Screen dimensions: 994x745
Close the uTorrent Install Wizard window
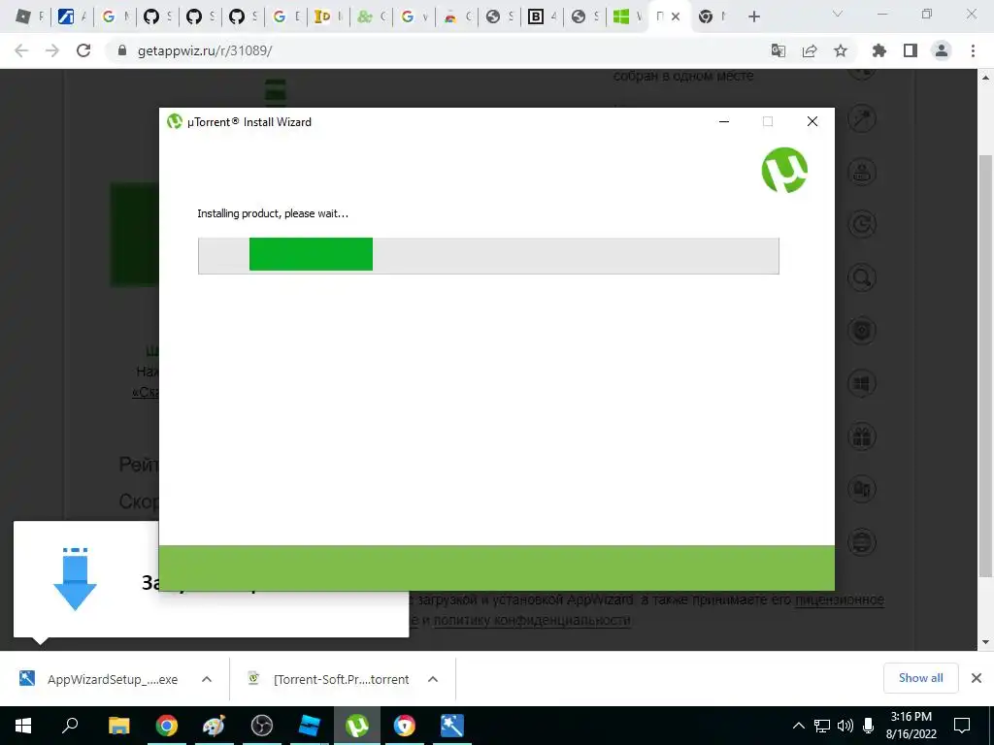812,121
